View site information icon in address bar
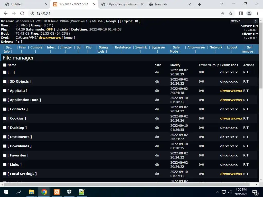Viewport: 263px width, 197px height. point(32,13)
